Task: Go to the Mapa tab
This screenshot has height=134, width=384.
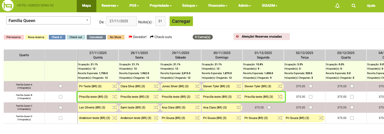Action: [86, 6]
